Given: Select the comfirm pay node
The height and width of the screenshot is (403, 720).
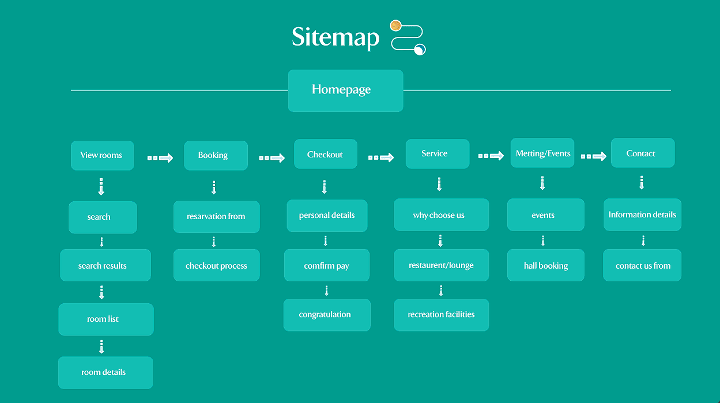Looking at the screenshot, I should tap(327, 265).
